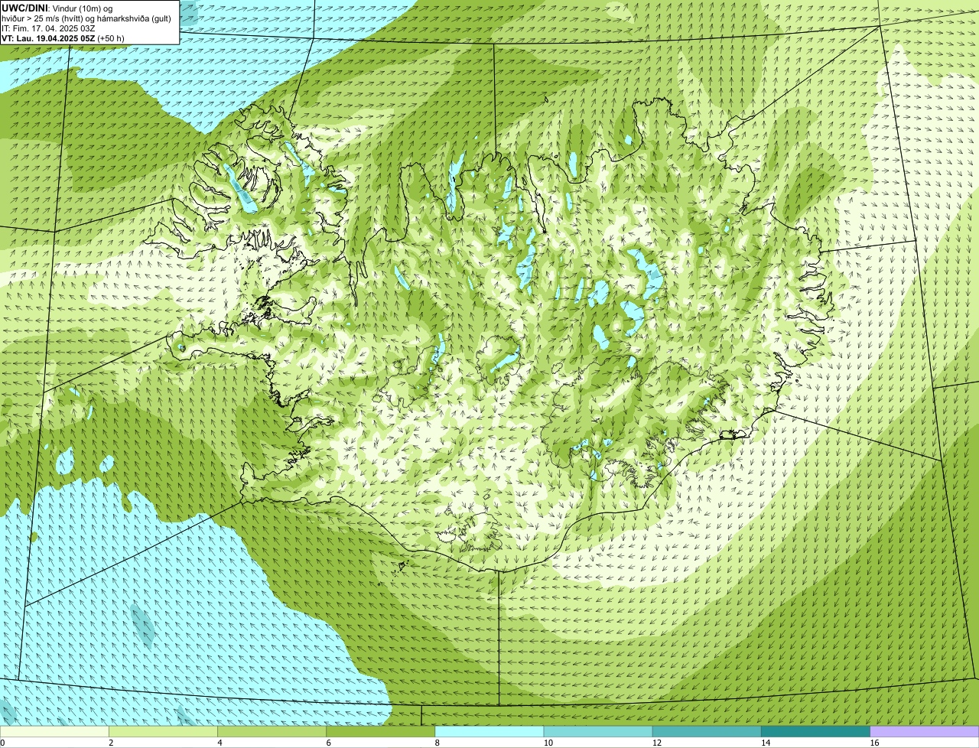This screenshot has width=979, height=748.
Task: Click the legend tick label "6"
Action: pos(328,743)
